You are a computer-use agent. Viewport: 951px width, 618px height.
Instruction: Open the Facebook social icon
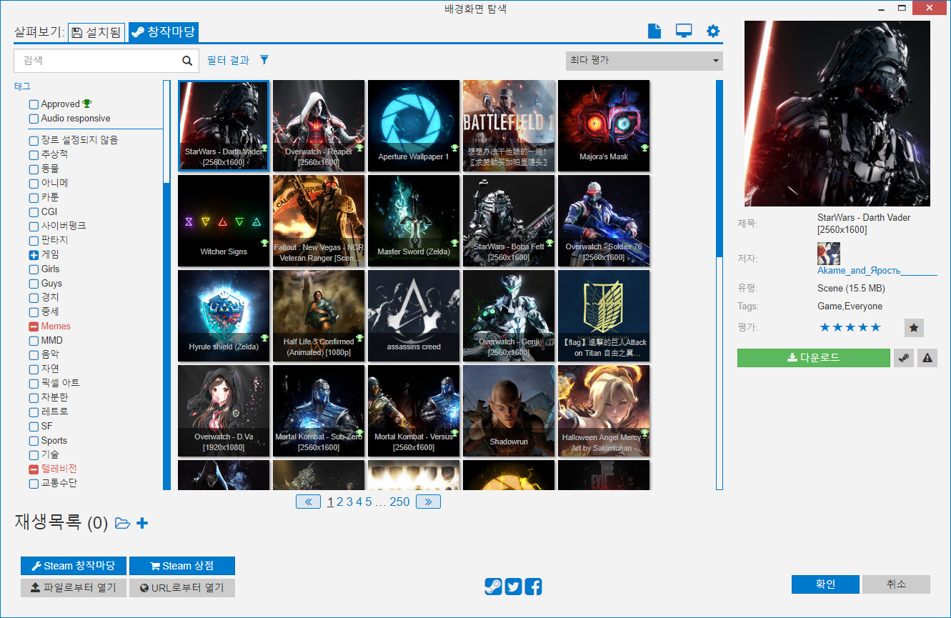point(533,587)
